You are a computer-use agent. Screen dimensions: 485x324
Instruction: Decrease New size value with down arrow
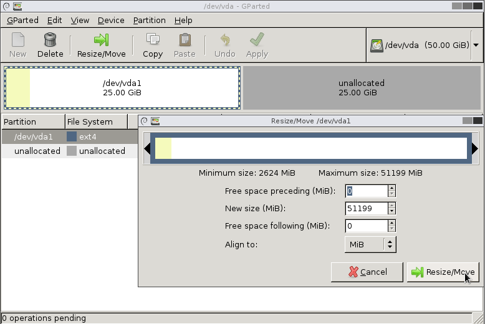392,211
